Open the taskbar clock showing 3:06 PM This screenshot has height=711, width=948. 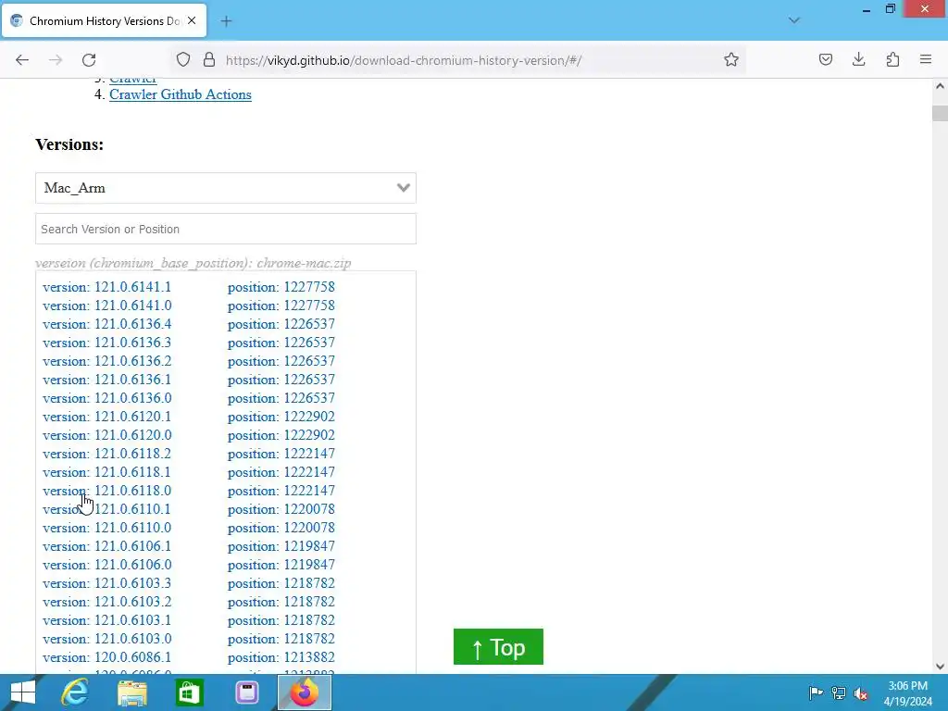click(907, 693)
